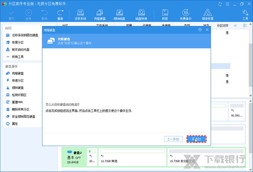
Task: Choose 擦除硬盘 in the sidebar
Action: click(x=15, y=88)
